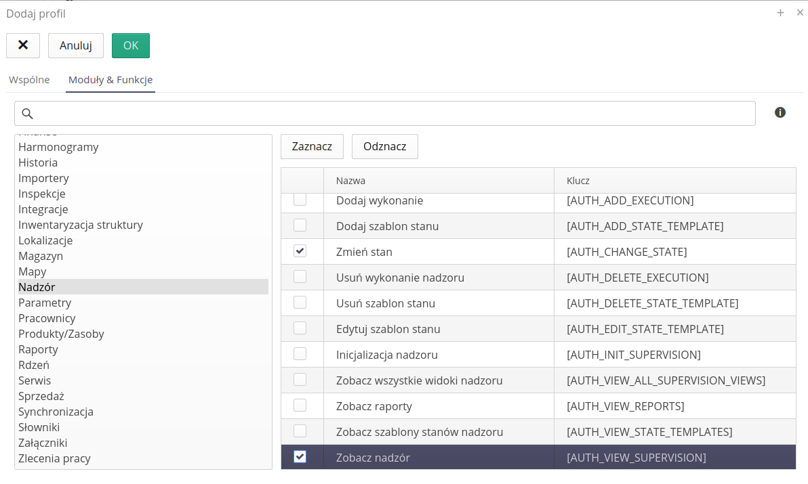Viewport: 808px width, 484px height.
Task: Click the info icon next to search
Action: 780,112
